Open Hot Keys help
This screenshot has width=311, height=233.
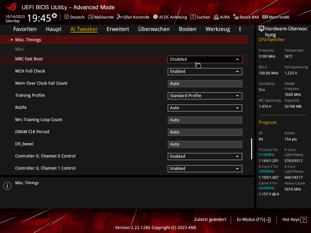[x=295, y=220]
